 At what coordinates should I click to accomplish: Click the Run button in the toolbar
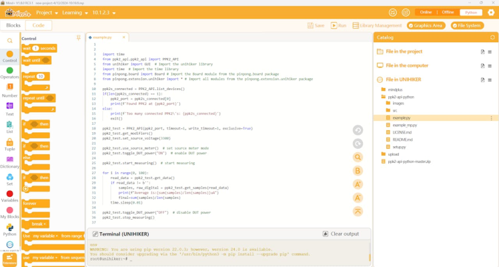339,25
